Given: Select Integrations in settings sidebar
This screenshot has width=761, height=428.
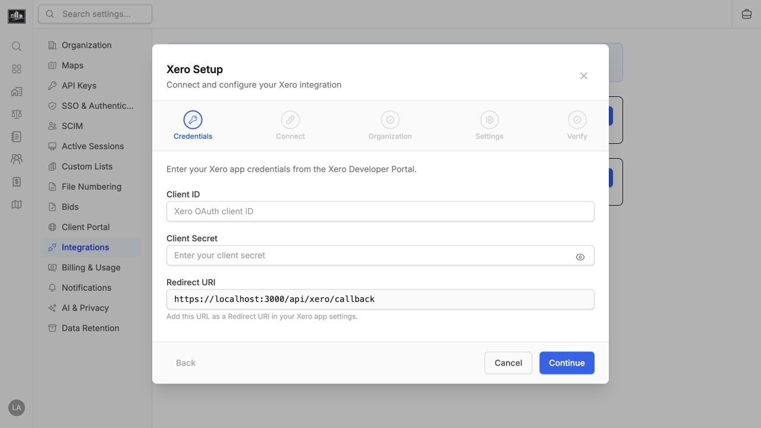Looking at the screenshot, I should [x=90, y=247].
